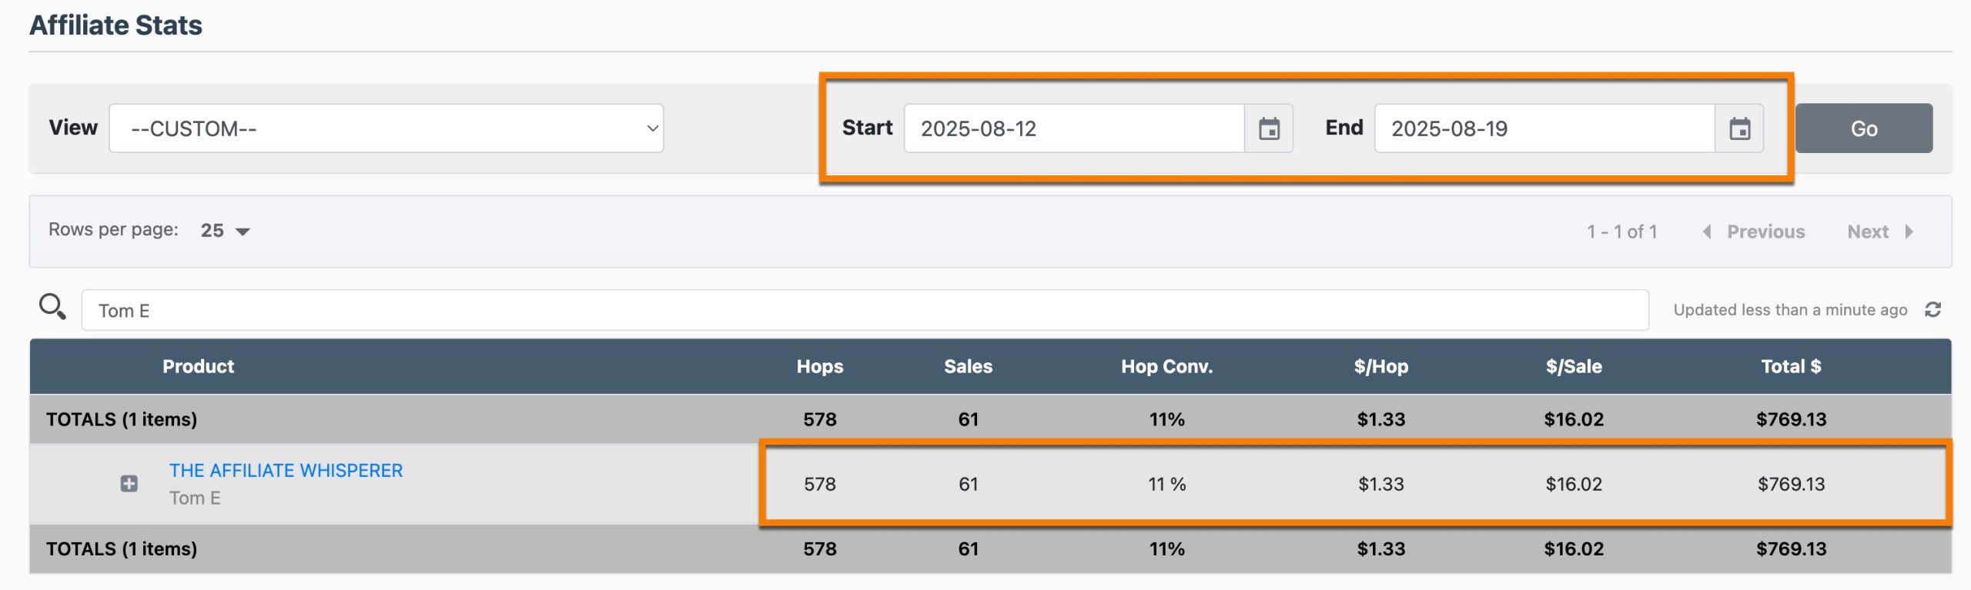The width and height of the screenshot is (1971, 590).
Task: Sort by the Total $ column header
Action: pyautogui.click(x=1791, y=366)
